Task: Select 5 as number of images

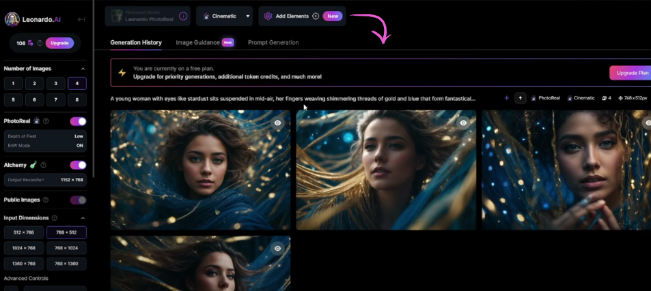Action: [x=13, y=99]
